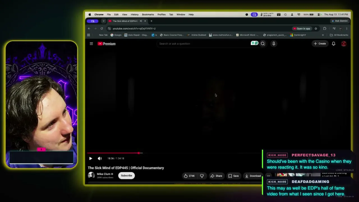Open the Create dropdown
The width and height of the screenshot is (359, 202).
point(320,44)
